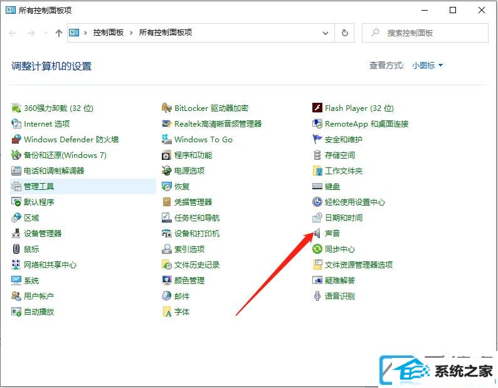
Task: Expand the address bar history dropdown
Action: [x=326, y=33]
